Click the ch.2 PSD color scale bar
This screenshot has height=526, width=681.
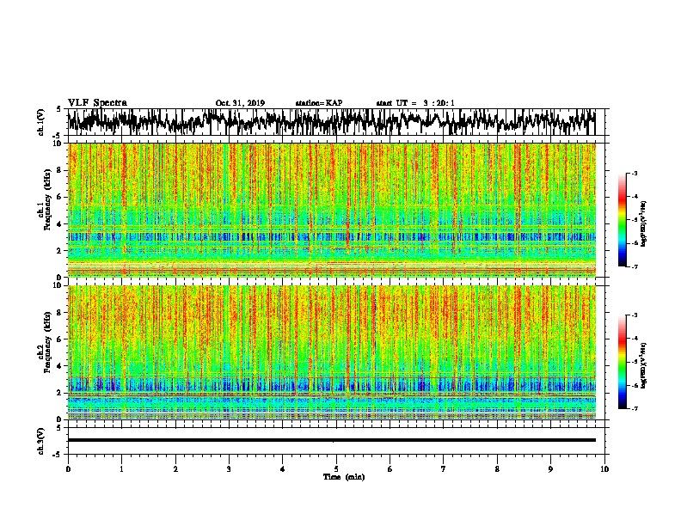[x=623, y=362]
